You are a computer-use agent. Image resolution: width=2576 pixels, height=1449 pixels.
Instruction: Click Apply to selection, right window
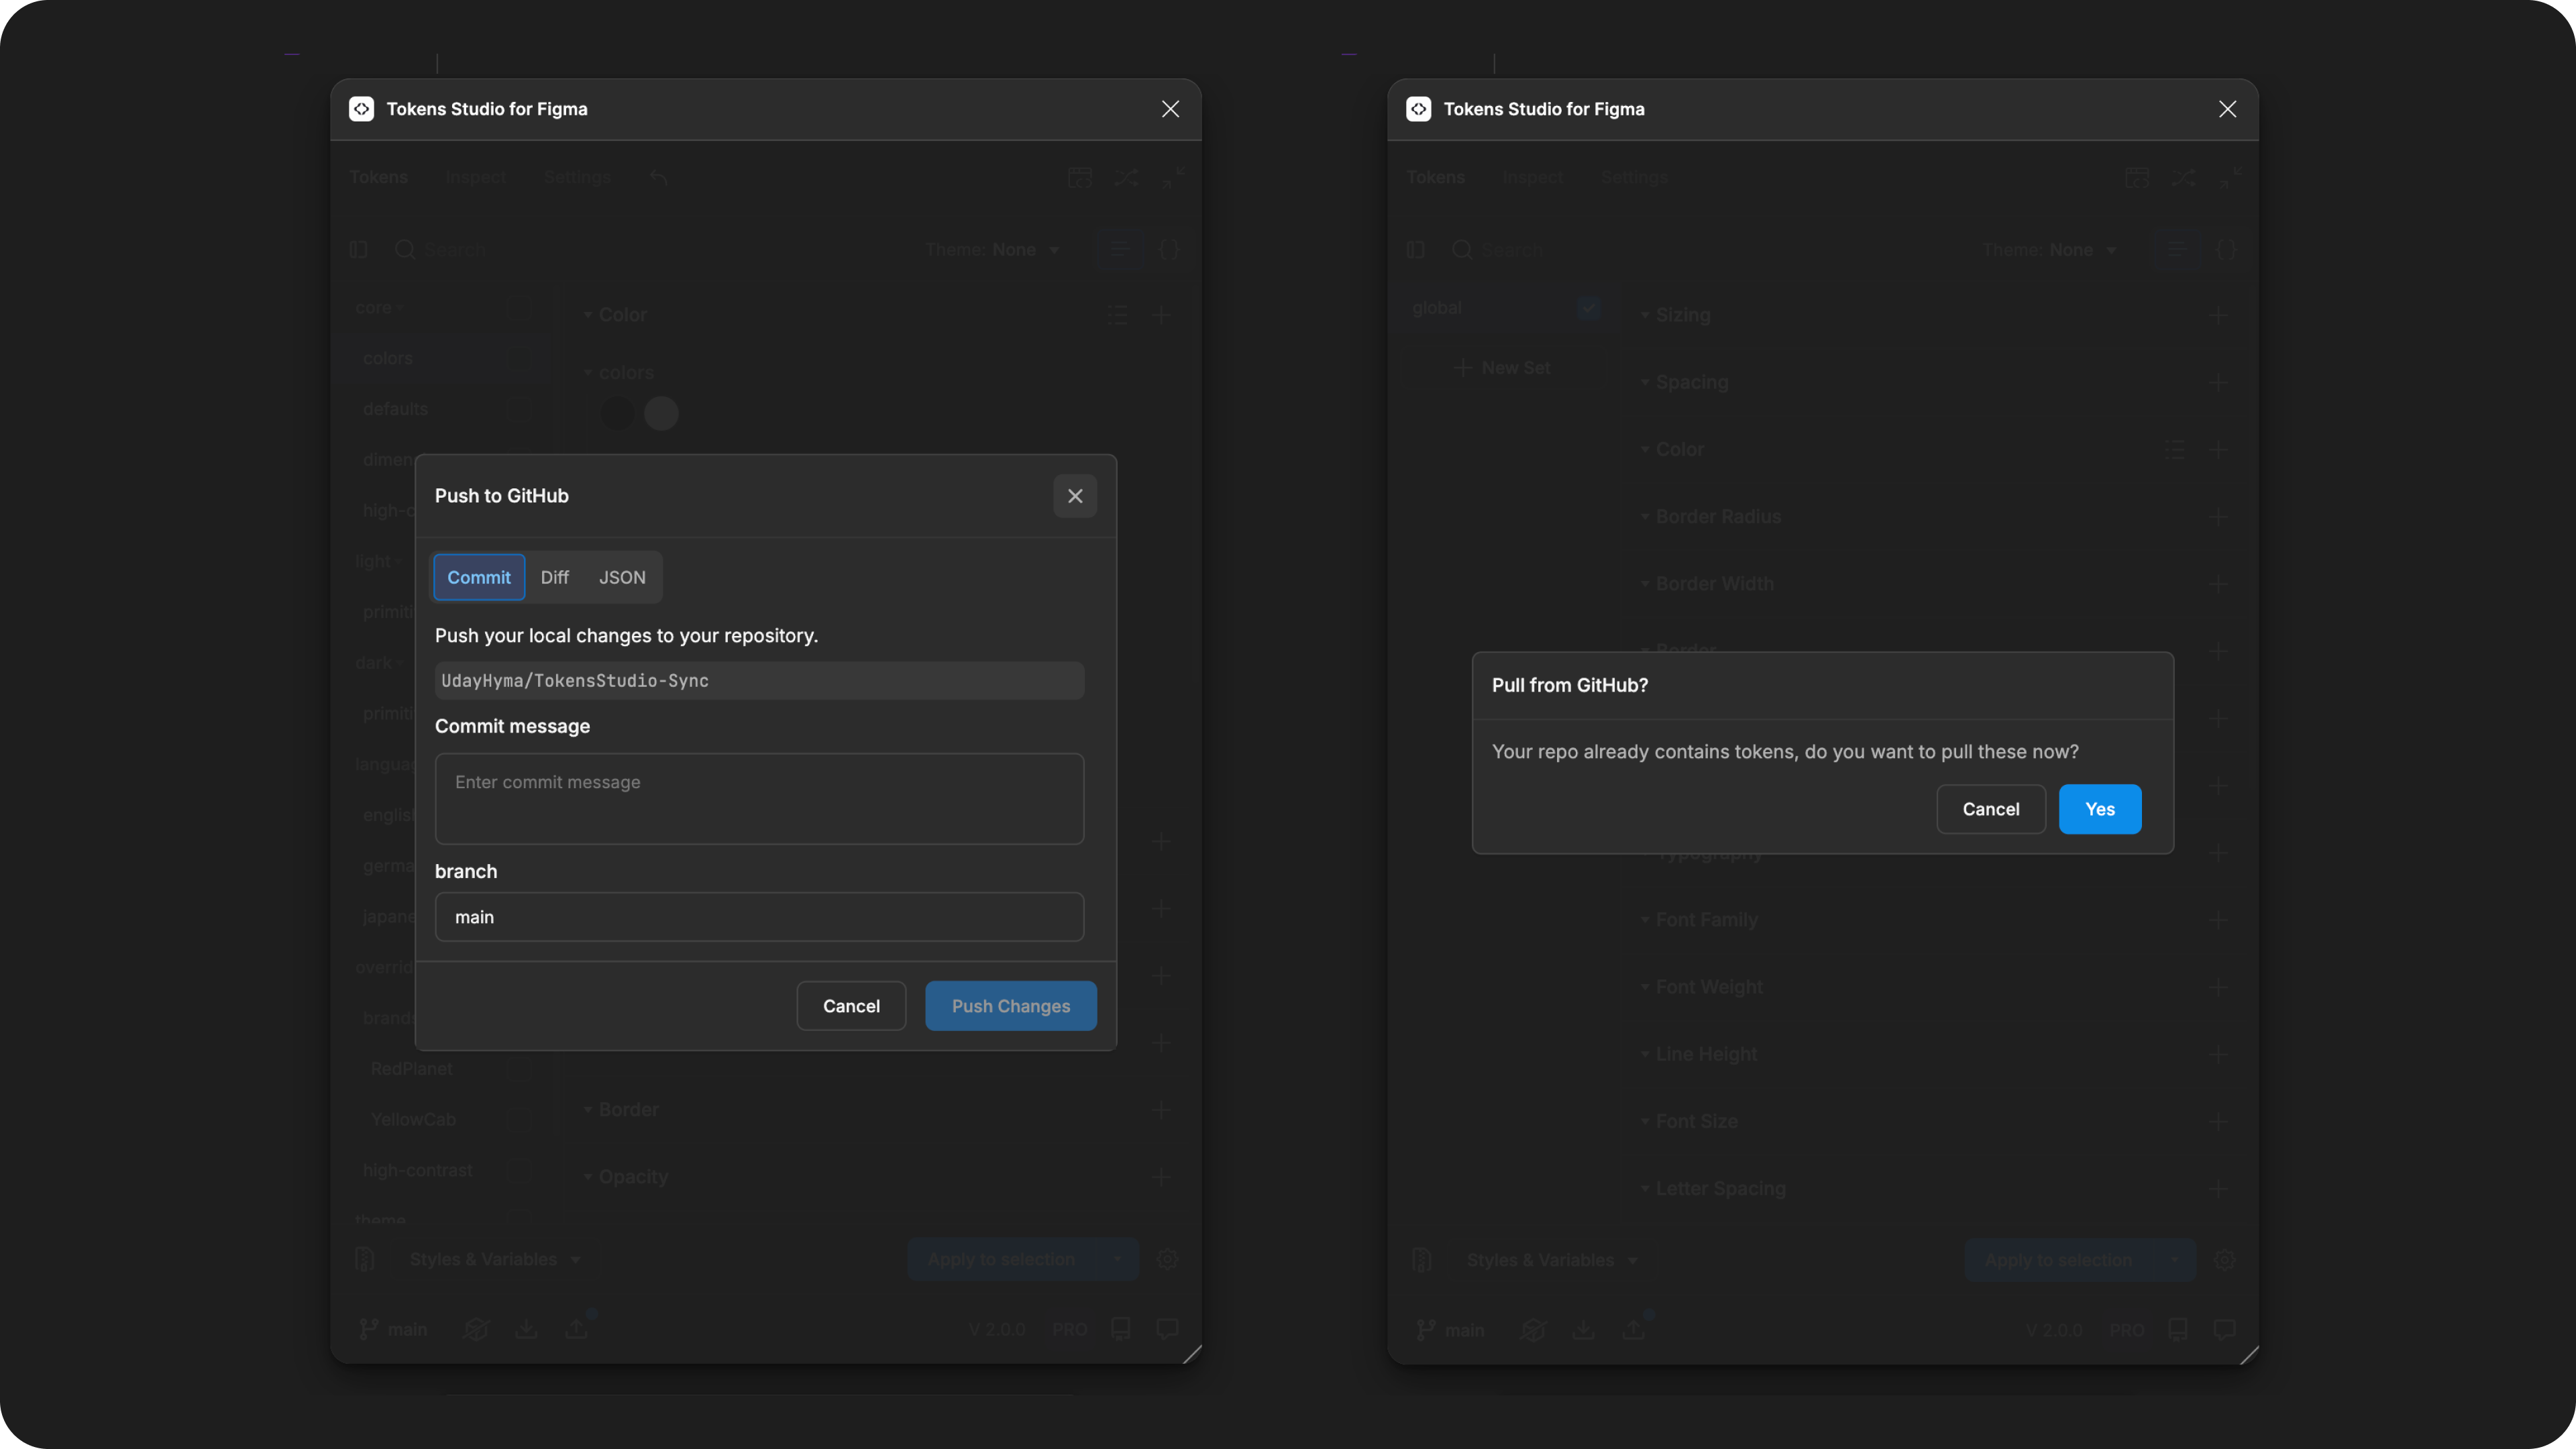click(2058, 1260)
